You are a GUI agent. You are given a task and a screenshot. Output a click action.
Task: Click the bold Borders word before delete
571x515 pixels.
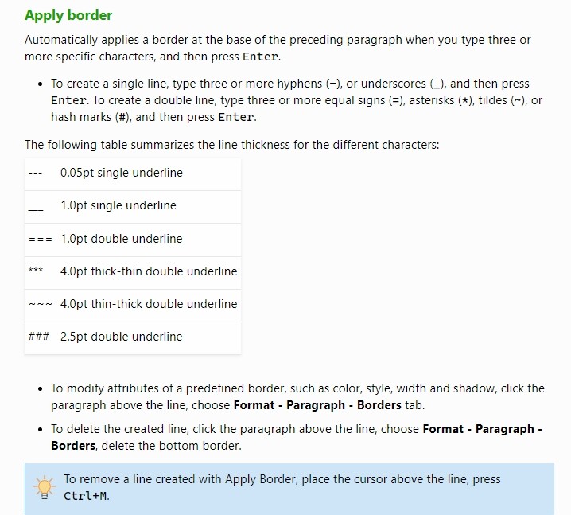click(x=73, y=446)
